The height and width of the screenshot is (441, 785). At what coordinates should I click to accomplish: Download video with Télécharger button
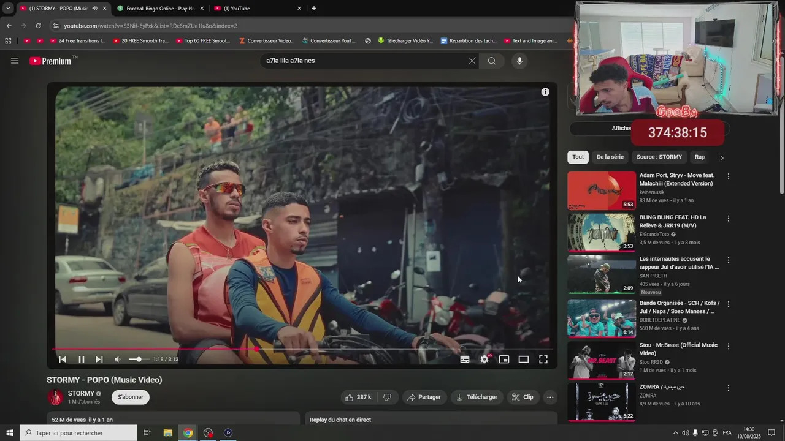point(477,397)
